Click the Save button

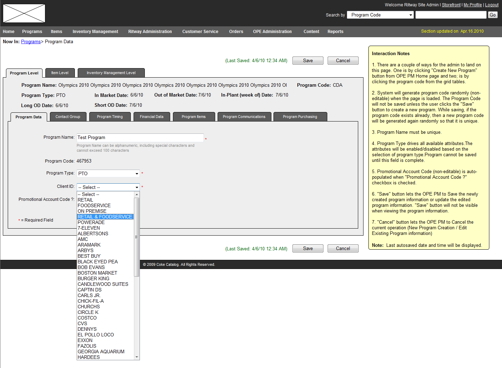pyautogui.click(x=308, y=60)
